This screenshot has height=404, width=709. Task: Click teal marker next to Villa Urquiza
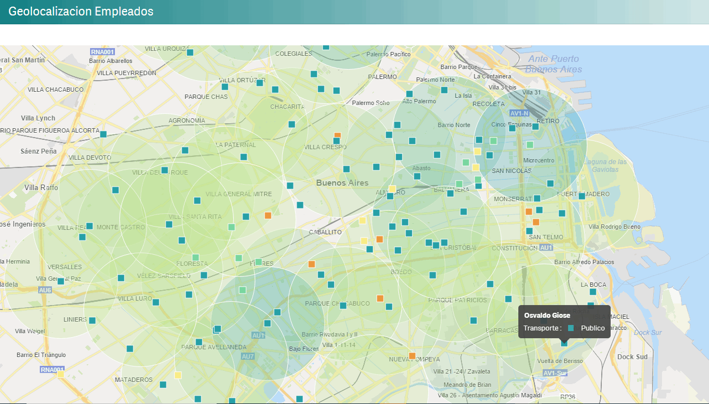pyautogui.click(x=190, y=53)
